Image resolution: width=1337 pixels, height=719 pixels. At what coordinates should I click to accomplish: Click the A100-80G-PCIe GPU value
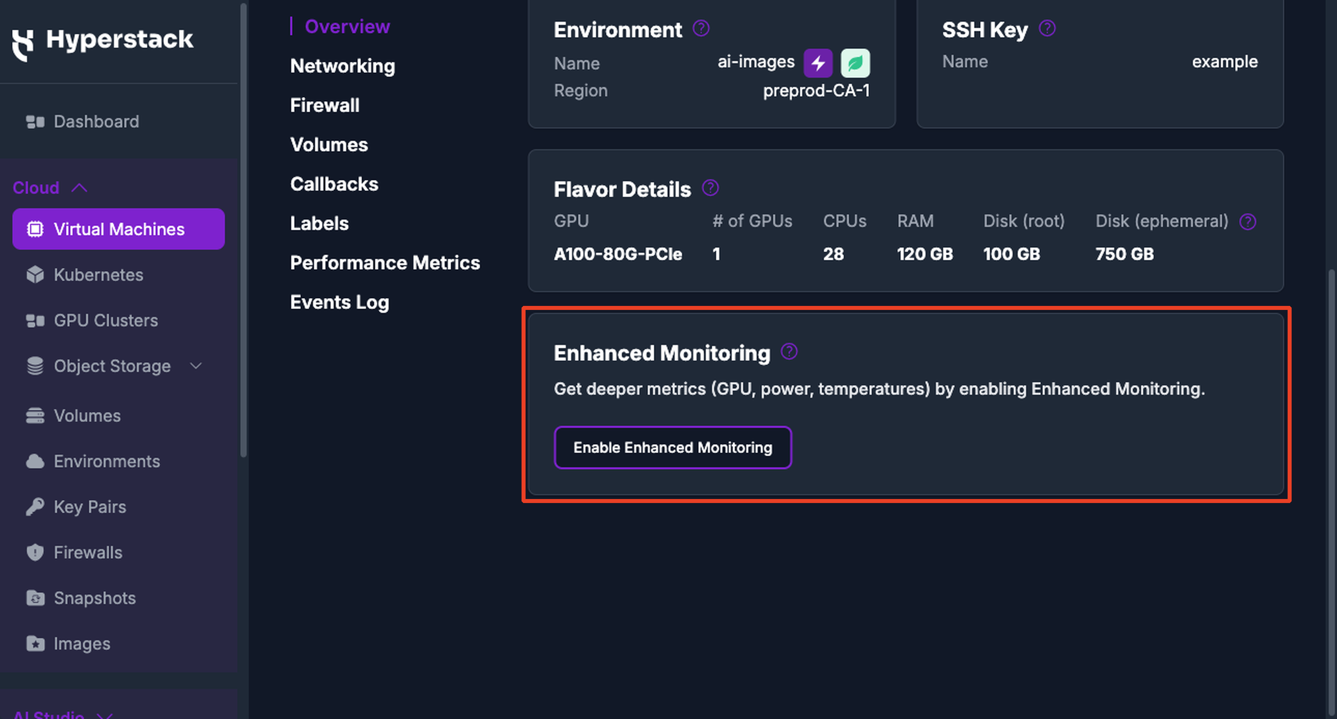point(618,254)
